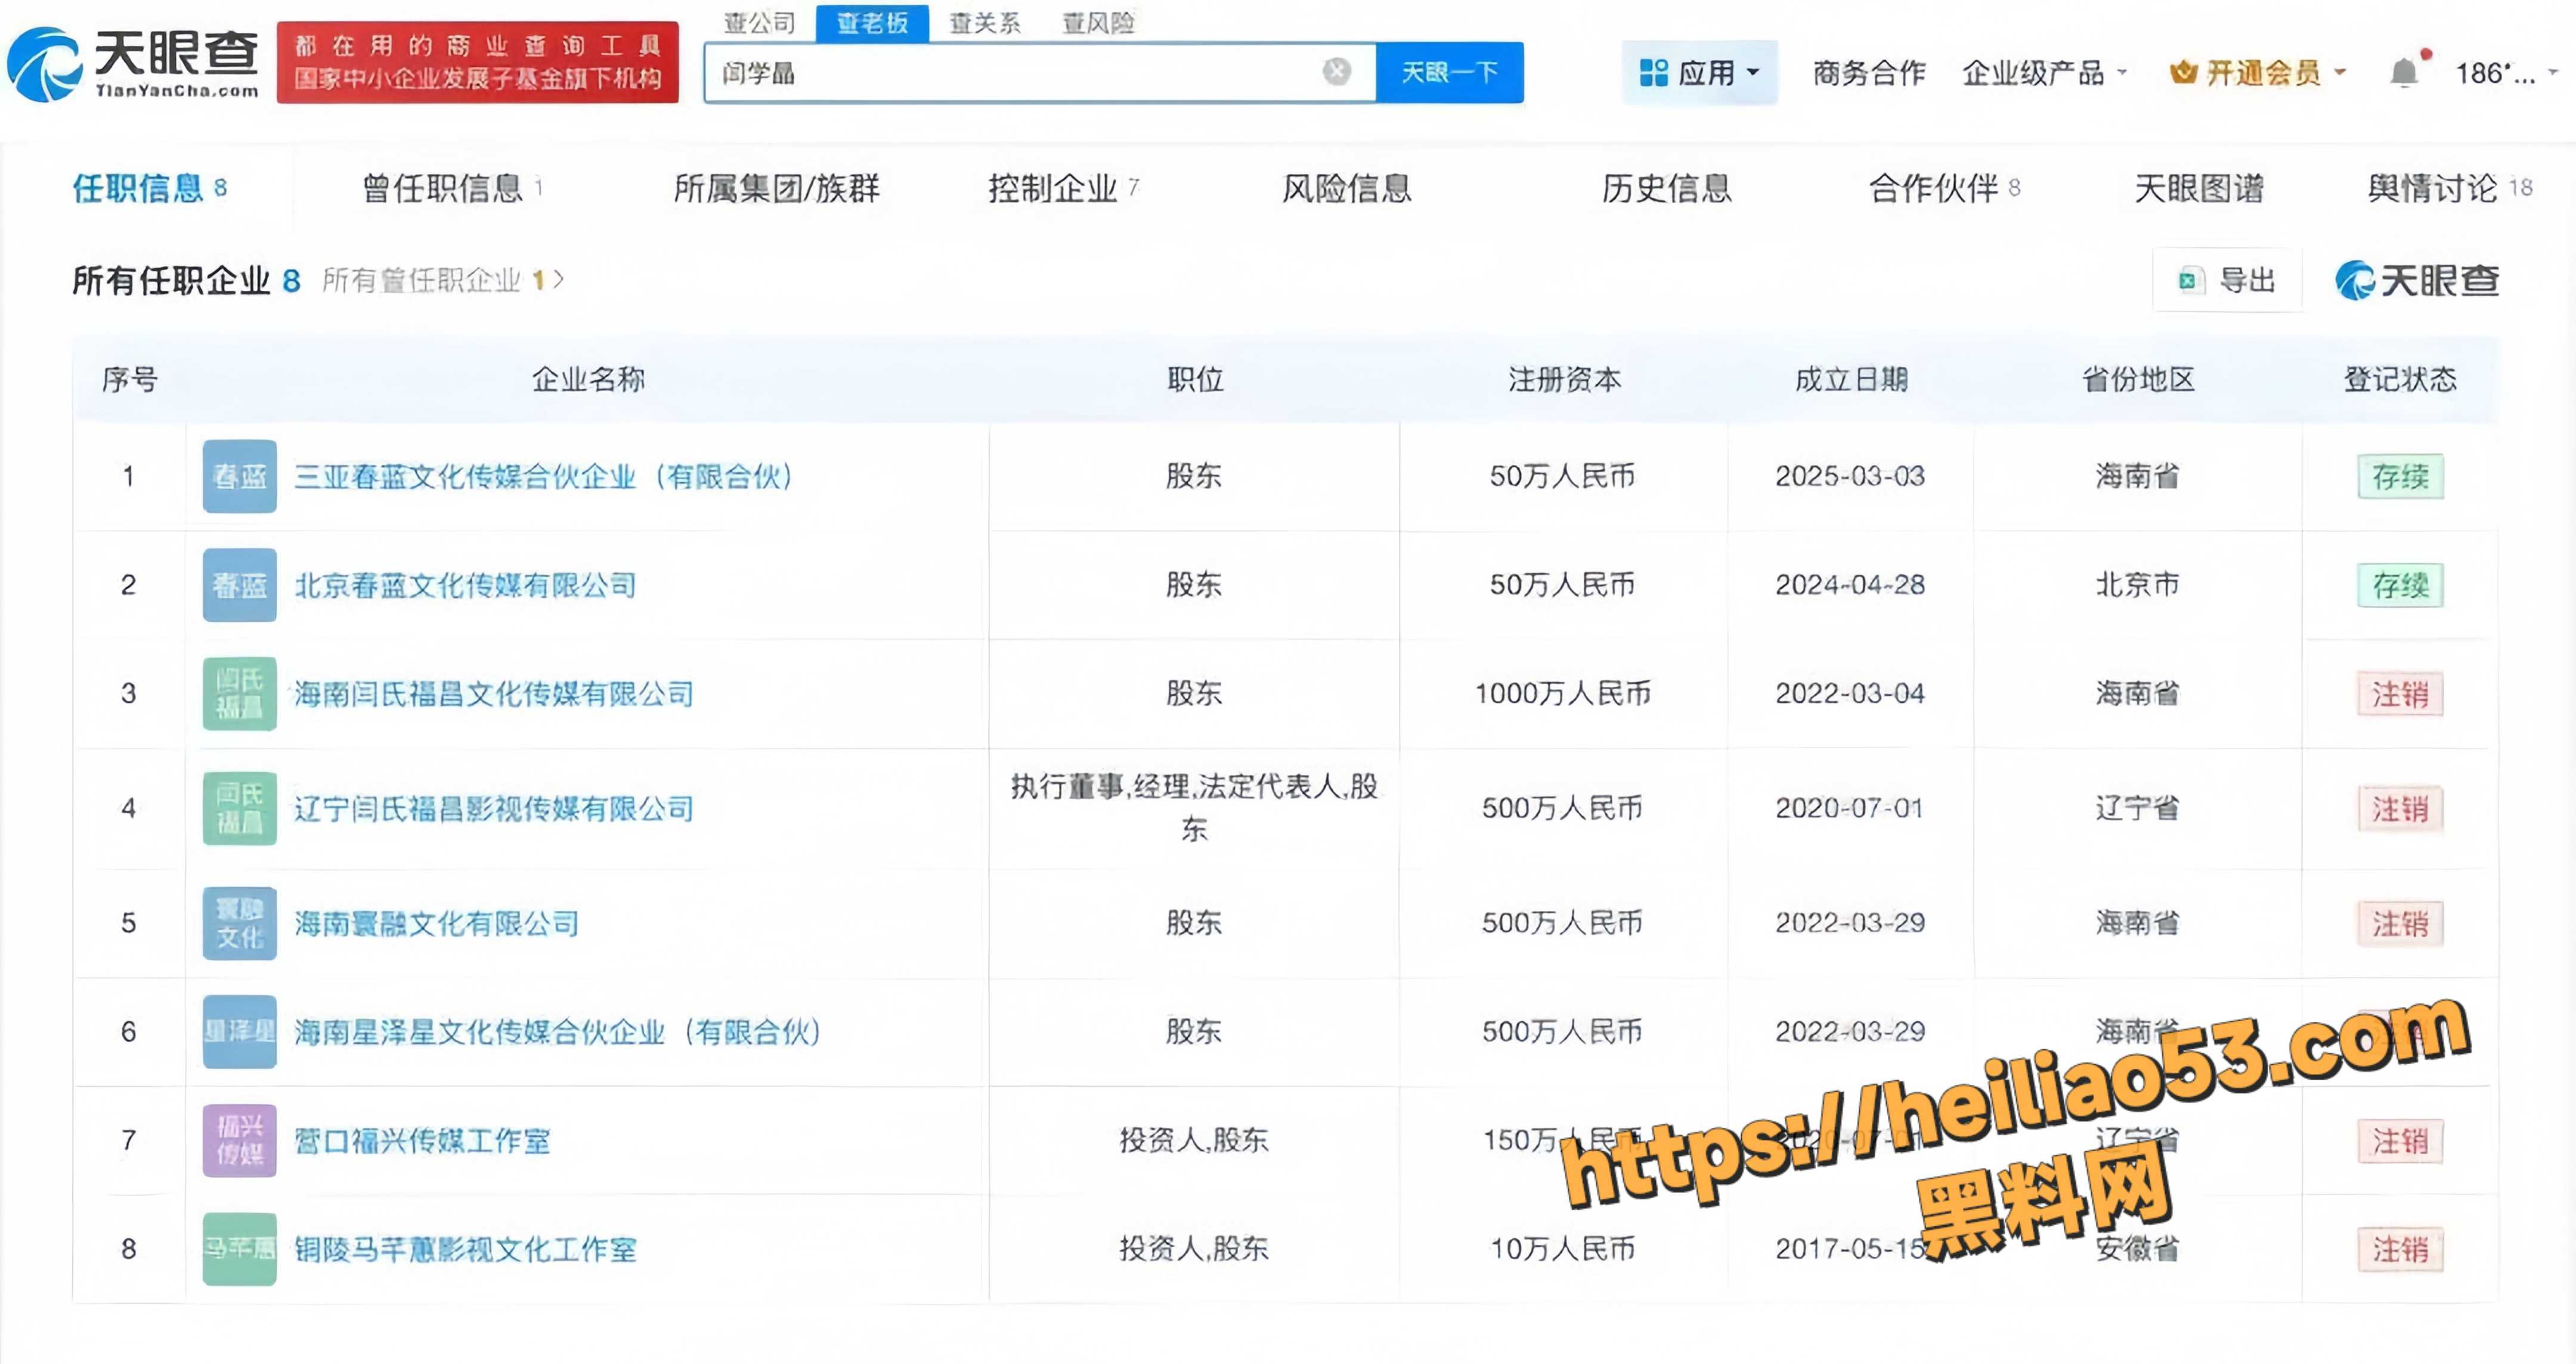Click the 福兴传媒 logo in row 7
This screenshot has height=1364, width=2576.
click(x=239, y=1140)
